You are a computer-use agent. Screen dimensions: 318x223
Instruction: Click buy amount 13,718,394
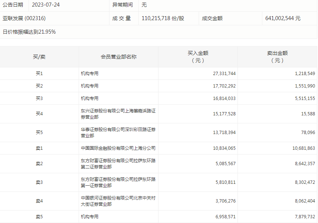pyautogui.click(x=224, y=133)
